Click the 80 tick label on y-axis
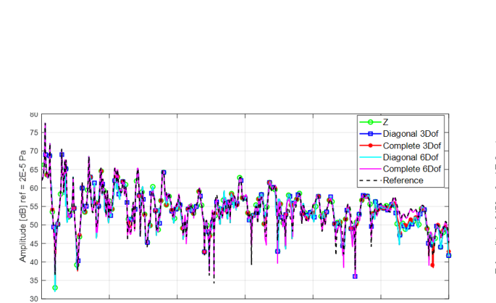 tap(34, 115)
